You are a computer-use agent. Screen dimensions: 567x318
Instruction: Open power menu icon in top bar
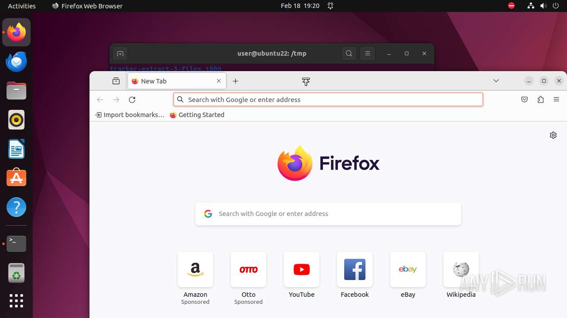pos(556,6)
